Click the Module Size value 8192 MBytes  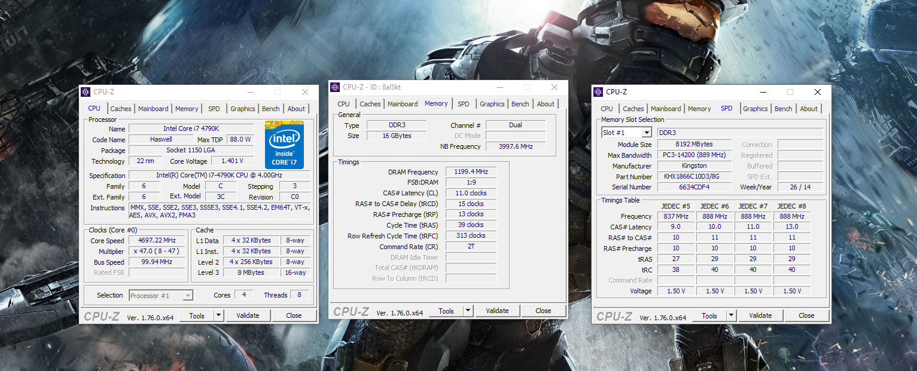tap(694, 145)
